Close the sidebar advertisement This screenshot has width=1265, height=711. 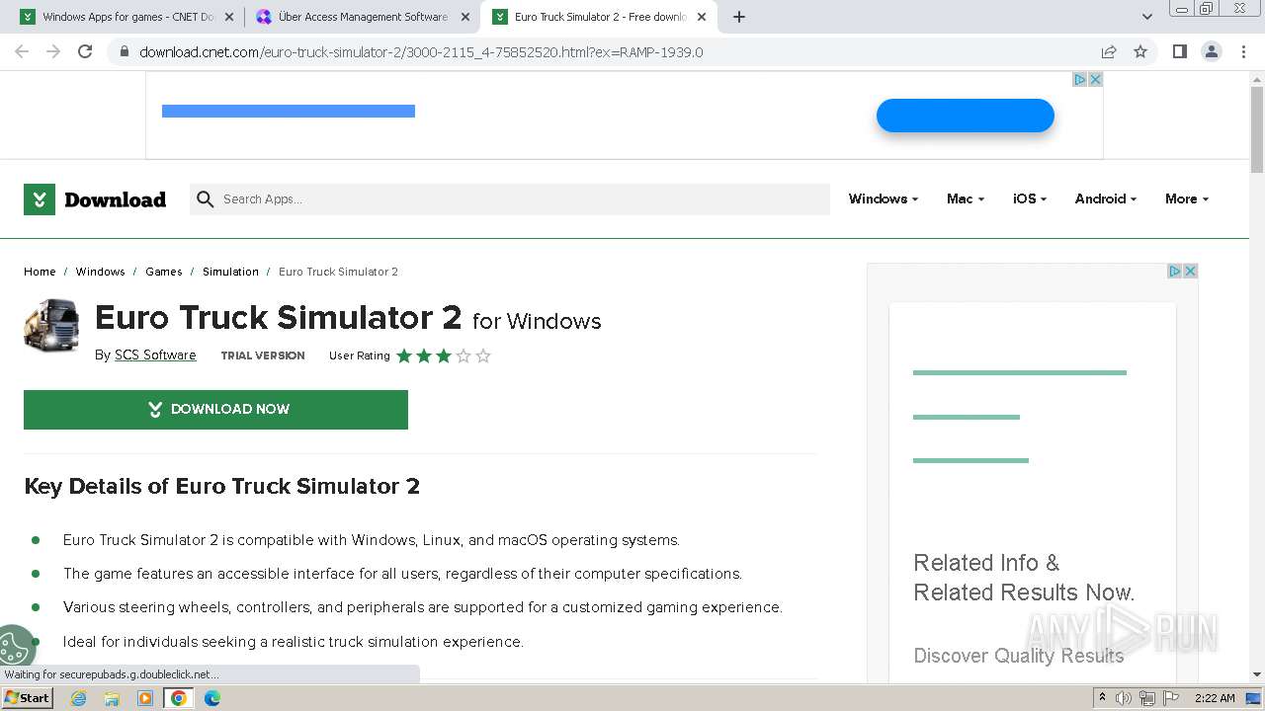1190,271
